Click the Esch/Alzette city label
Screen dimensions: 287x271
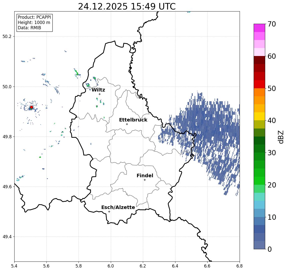(x=118, y=207)
